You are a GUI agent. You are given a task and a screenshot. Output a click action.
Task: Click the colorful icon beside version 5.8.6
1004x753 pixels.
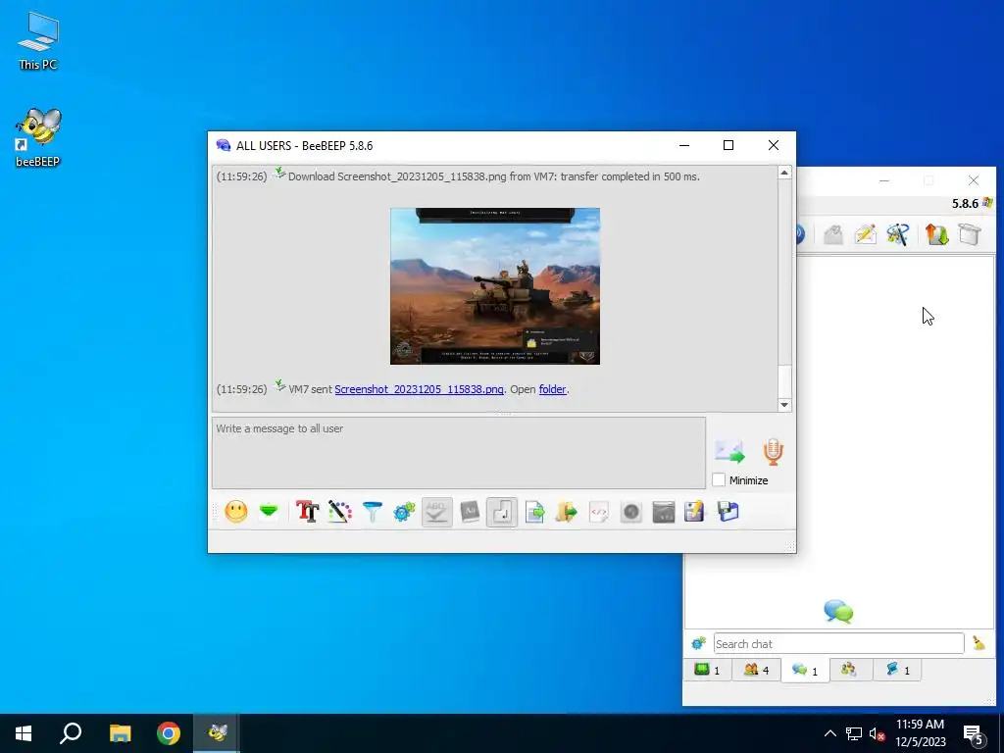point(987,203)
